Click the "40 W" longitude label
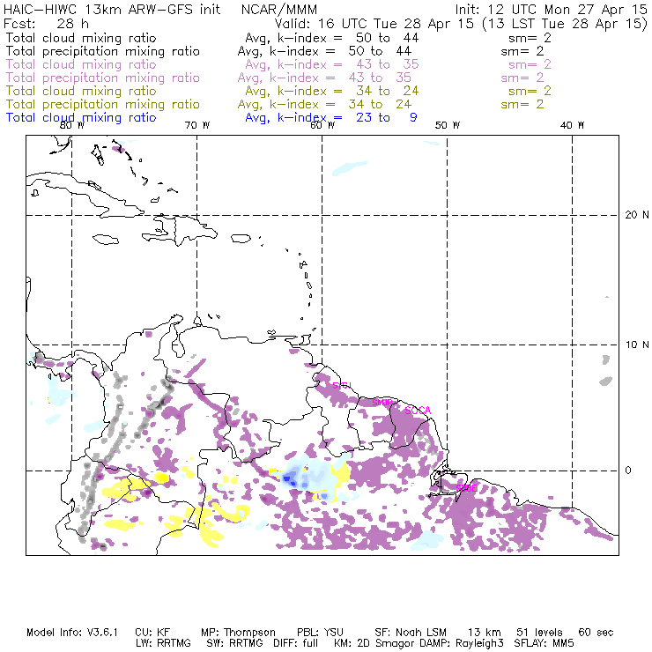Image resolution: width=652 pixels, height=652 pixels. 572,126
